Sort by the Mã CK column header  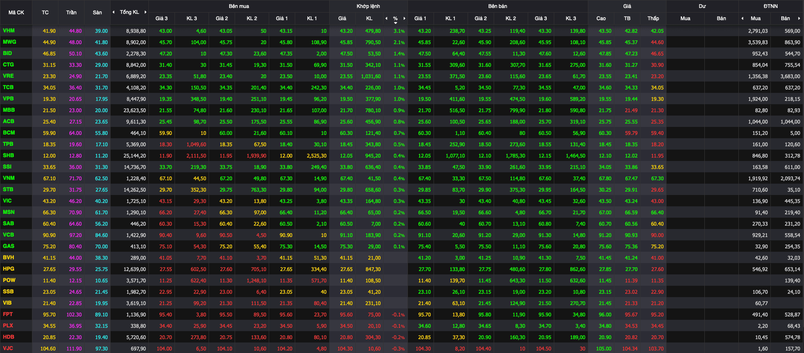point(16,13)
